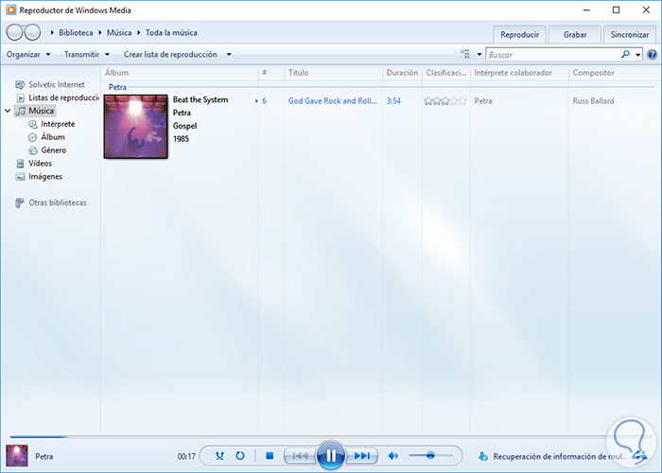
Task: Click the Gospel genre text in album info
Action: coord(184,126)
